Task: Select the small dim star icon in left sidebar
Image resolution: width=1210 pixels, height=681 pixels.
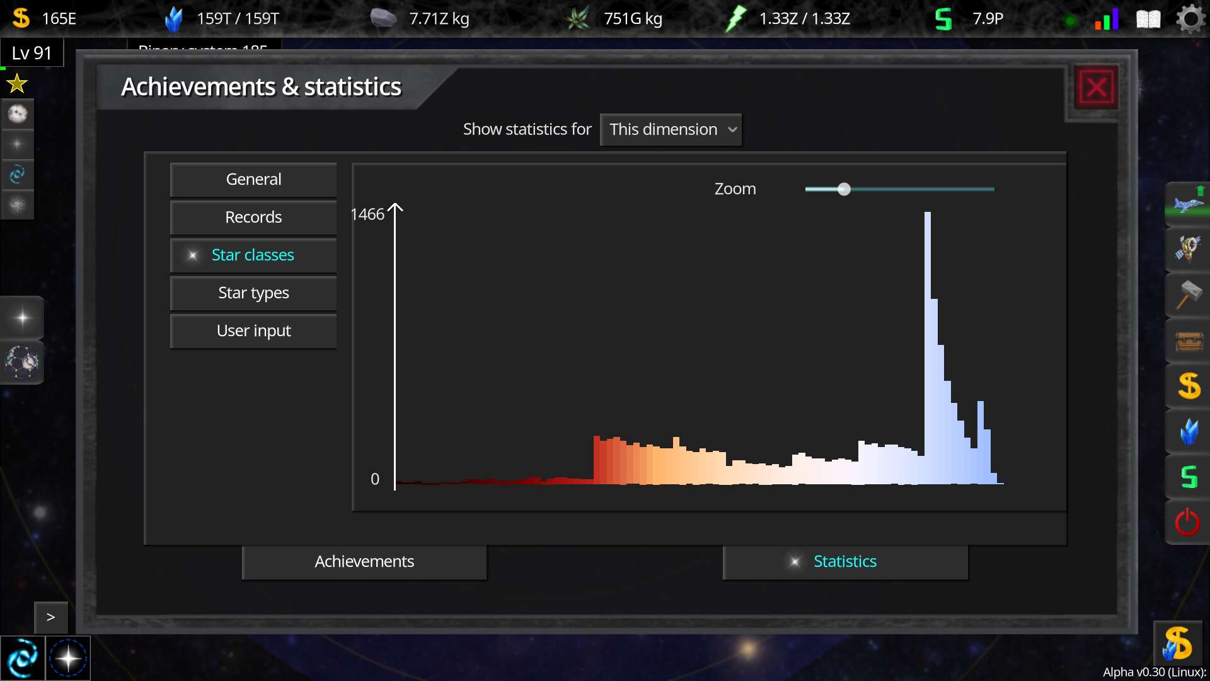Action: (x=17, y=144)
